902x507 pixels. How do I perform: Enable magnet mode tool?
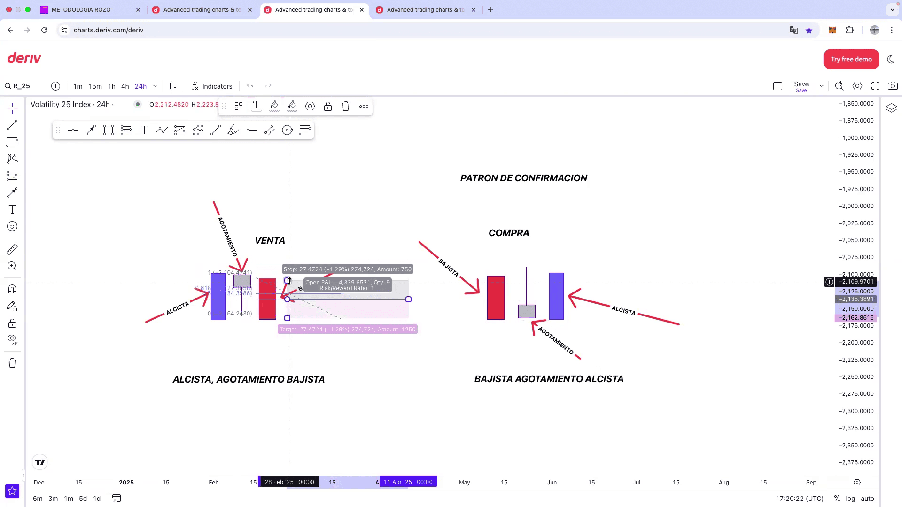[13, 289]
